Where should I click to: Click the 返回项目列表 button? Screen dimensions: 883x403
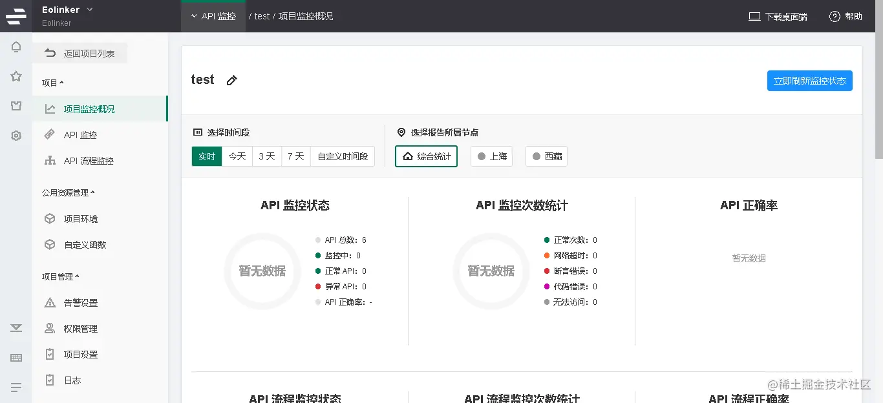(x=80, y=54)
